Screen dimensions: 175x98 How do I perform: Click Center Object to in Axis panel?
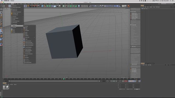point(135,15)
